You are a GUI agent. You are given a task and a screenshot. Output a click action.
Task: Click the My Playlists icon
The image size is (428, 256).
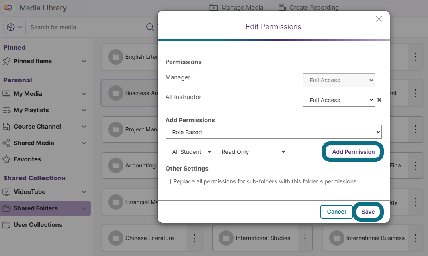pyautogui.click(x=6, y=110)
